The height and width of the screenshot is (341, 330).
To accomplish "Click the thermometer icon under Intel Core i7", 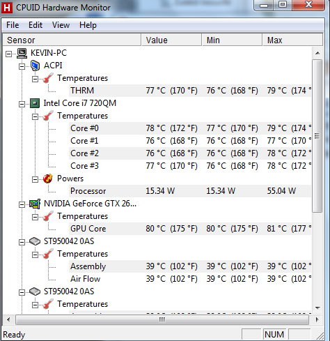I will coord(48,116).
